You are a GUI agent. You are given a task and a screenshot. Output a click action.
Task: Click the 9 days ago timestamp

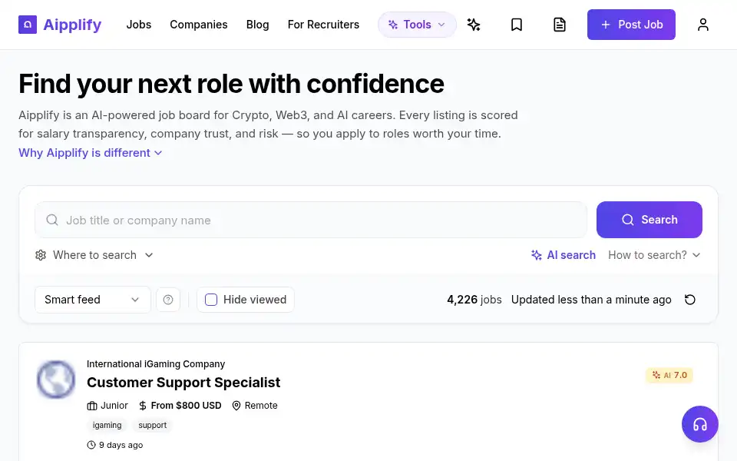coord(121,445)
